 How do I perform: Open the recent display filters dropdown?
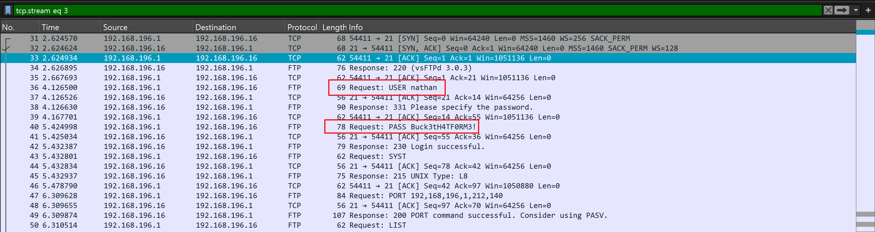(856, 10)
